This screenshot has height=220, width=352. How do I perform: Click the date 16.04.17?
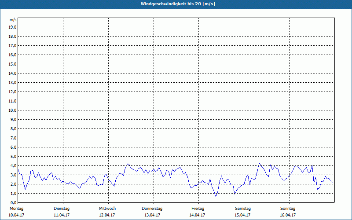(288, 215)
